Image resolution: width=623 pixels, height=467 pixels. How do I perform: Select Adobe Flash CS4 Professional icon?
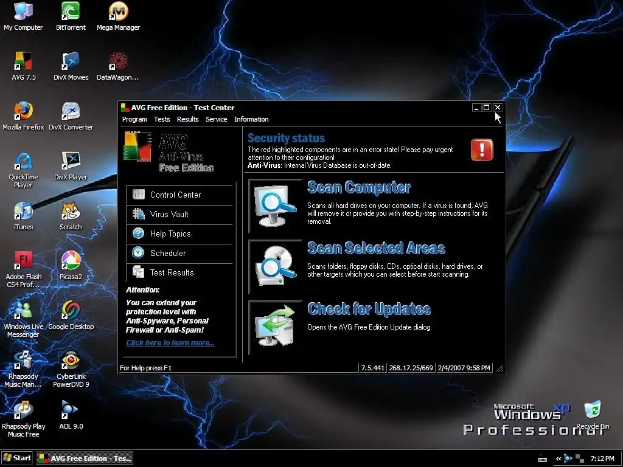24,269
